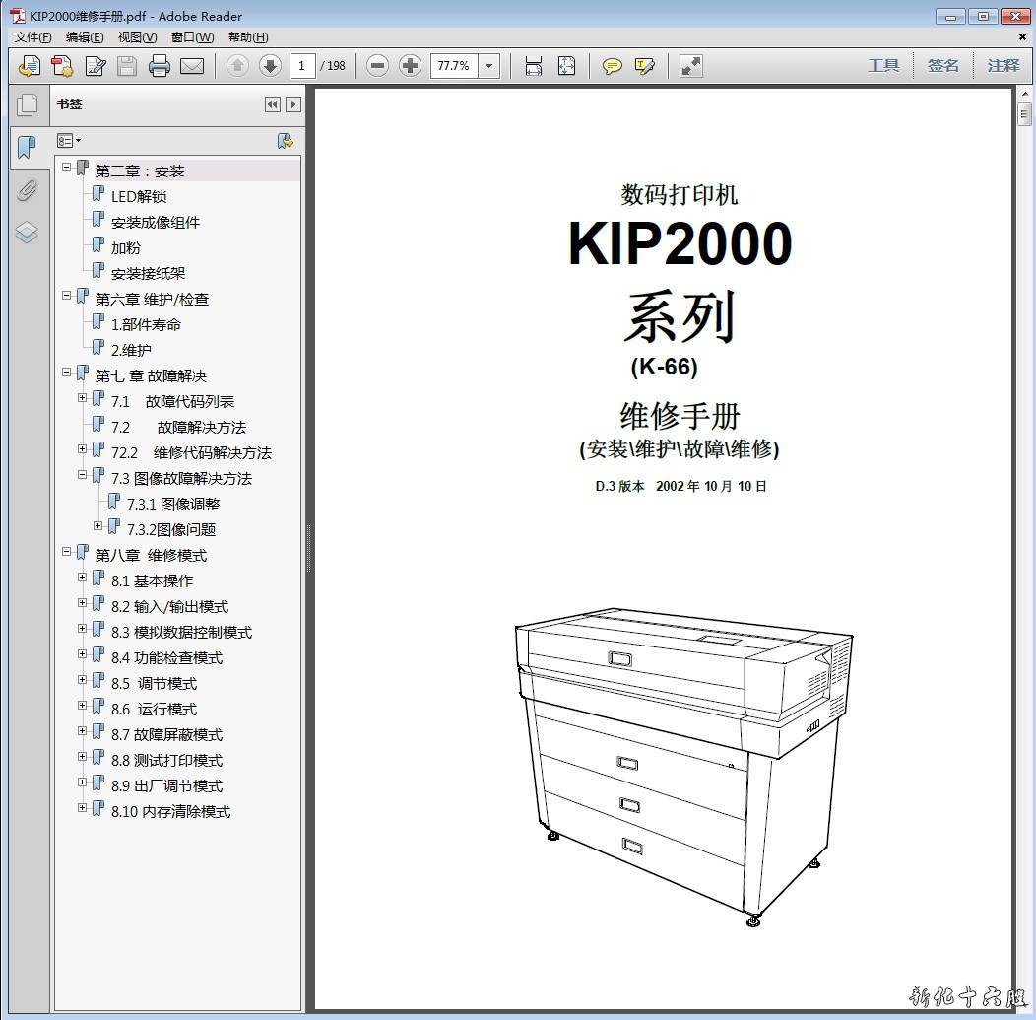This screenshot has width=1036, height=1020.
Task: Click the scrollbar up arrow
Action: point(1024,94)
